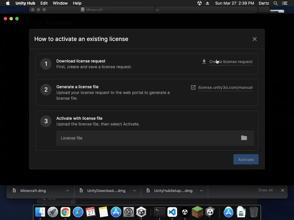
Task: Click the external link icon beside license.unity3d.com/manual
Action: (193, 87)
